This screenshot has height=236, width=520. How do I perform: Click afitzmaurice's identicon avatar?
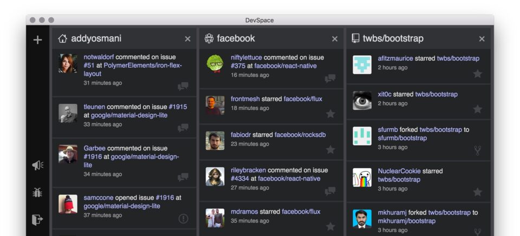[x=362, y=64]
